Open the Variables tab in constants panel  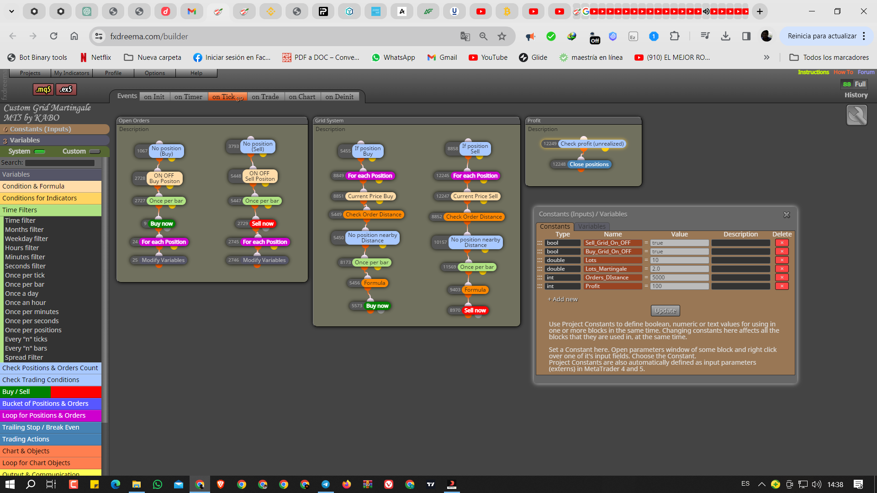pos(592,226)
